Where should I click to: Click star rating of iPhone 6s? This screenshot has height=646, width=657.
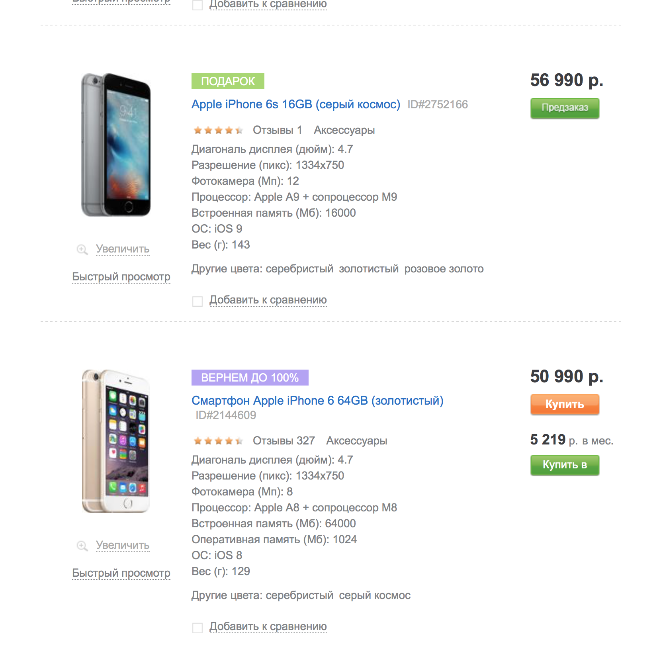pyautogui.click(x=218, y=130)
